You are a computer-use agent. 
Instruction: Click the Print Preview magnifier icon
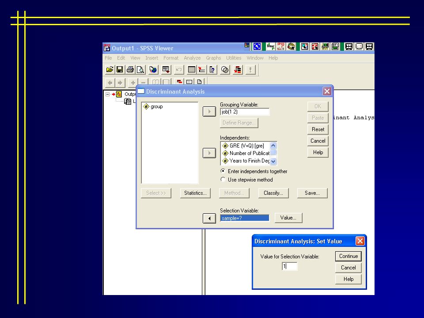click(140, 70)
